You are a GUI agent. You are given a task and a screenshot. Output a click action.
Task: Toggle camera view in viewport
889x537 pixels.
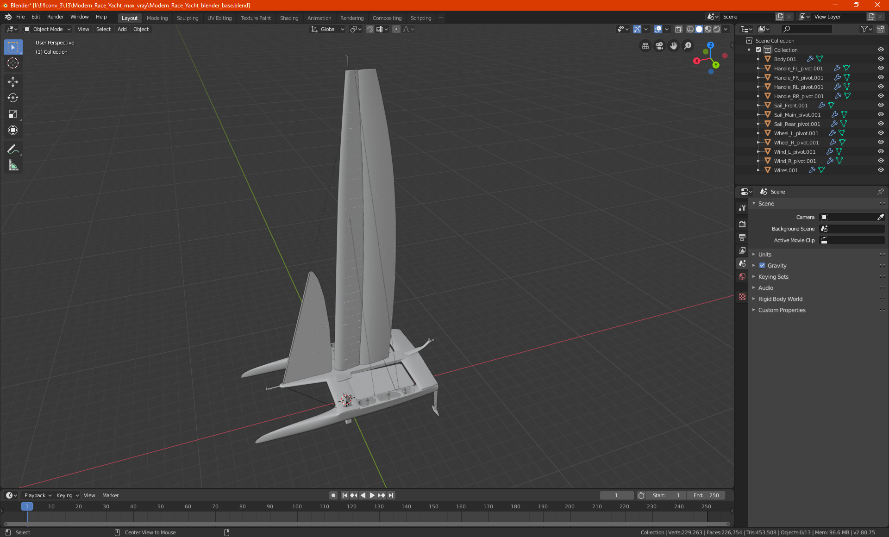tap(659, 46)
